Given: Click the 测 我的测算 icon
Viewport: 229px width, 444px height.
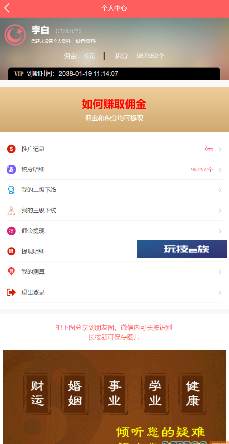Looking at the screenshot, I should click(x=11, y=272).
